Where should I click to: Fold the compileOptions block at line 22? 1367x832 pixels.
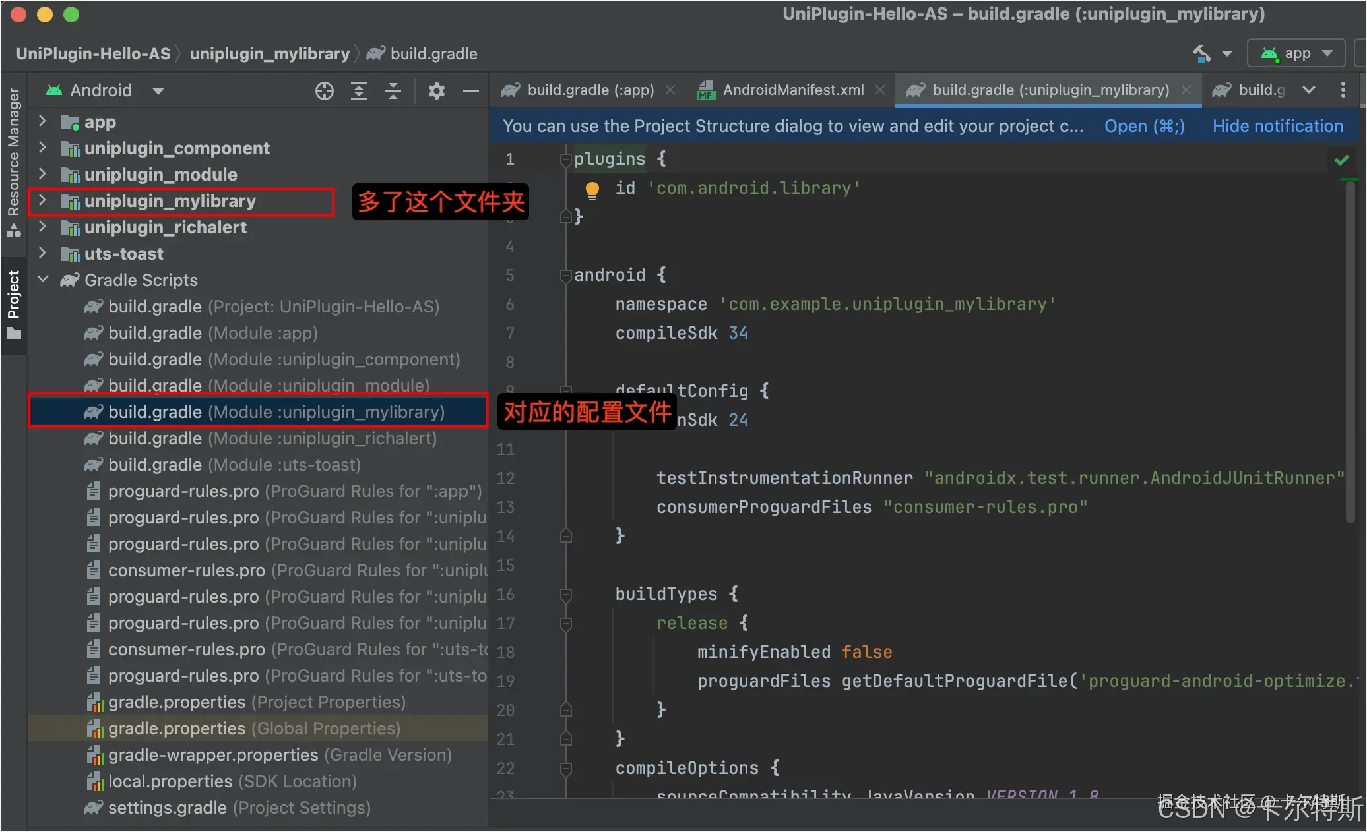(565, 769)
